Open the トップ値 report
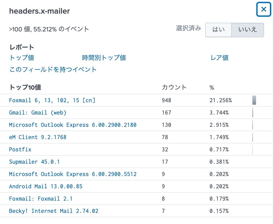This screenshot has height=224, width=274. point(22,58)
